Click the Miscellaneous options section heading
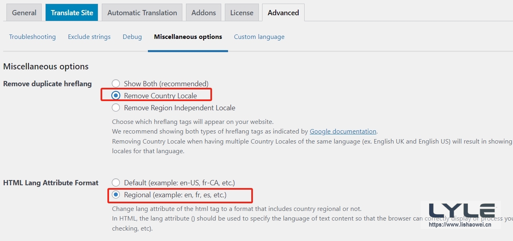Screen dimensions: 513x241 click(46, 67)
